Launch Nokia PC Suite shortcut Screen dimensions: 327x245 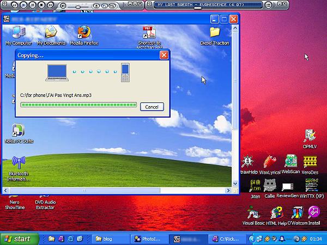point(19,133)
